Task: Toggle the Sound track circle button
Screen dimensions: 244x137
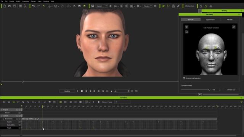Action: click(19, 113)
